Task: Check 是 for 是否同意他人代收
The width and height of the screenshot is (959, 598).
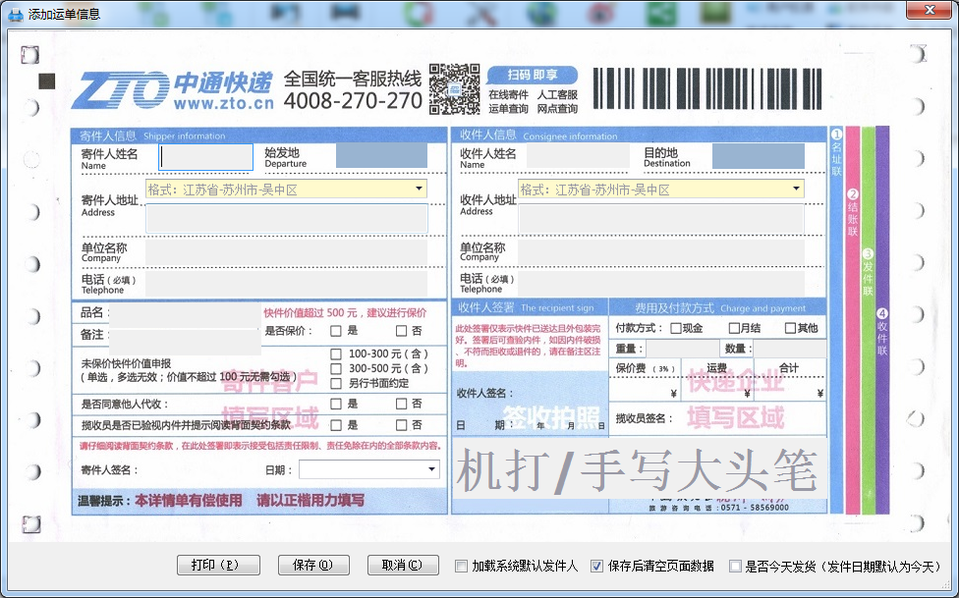Action: (x=336, y=404)
